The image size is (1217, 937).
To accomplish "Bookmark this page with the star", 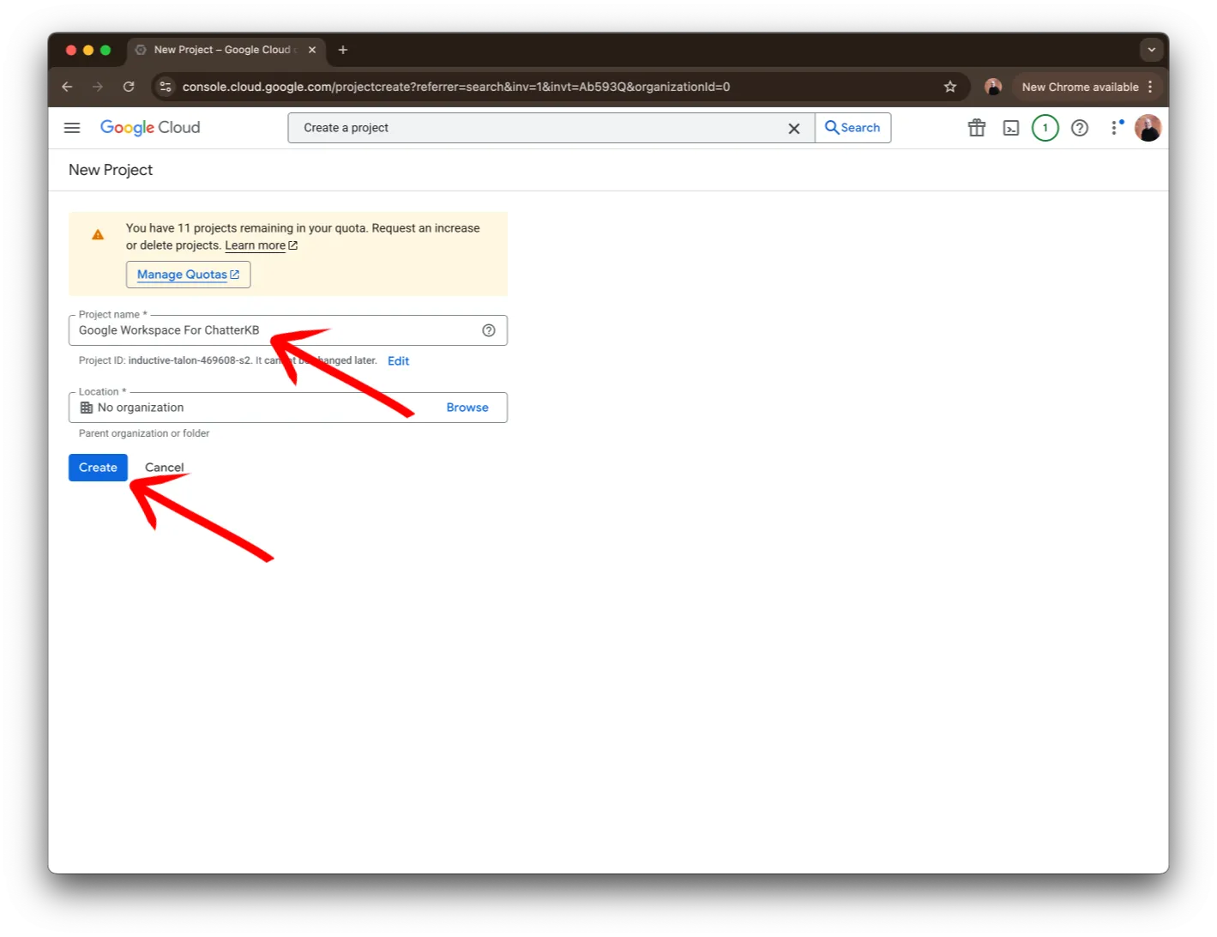I will [950, 87].
